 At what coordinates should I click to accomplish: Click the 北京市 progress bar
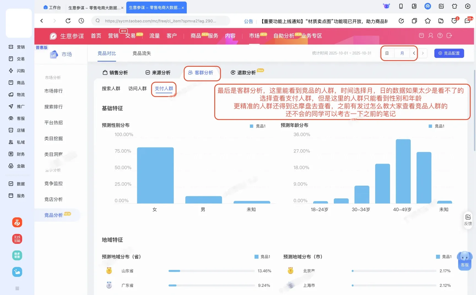click(394, 271)
